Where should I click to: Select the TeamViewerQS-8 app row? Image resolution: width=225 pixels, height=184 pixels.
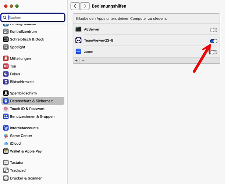pyautogui.click(x=140, y=40)
